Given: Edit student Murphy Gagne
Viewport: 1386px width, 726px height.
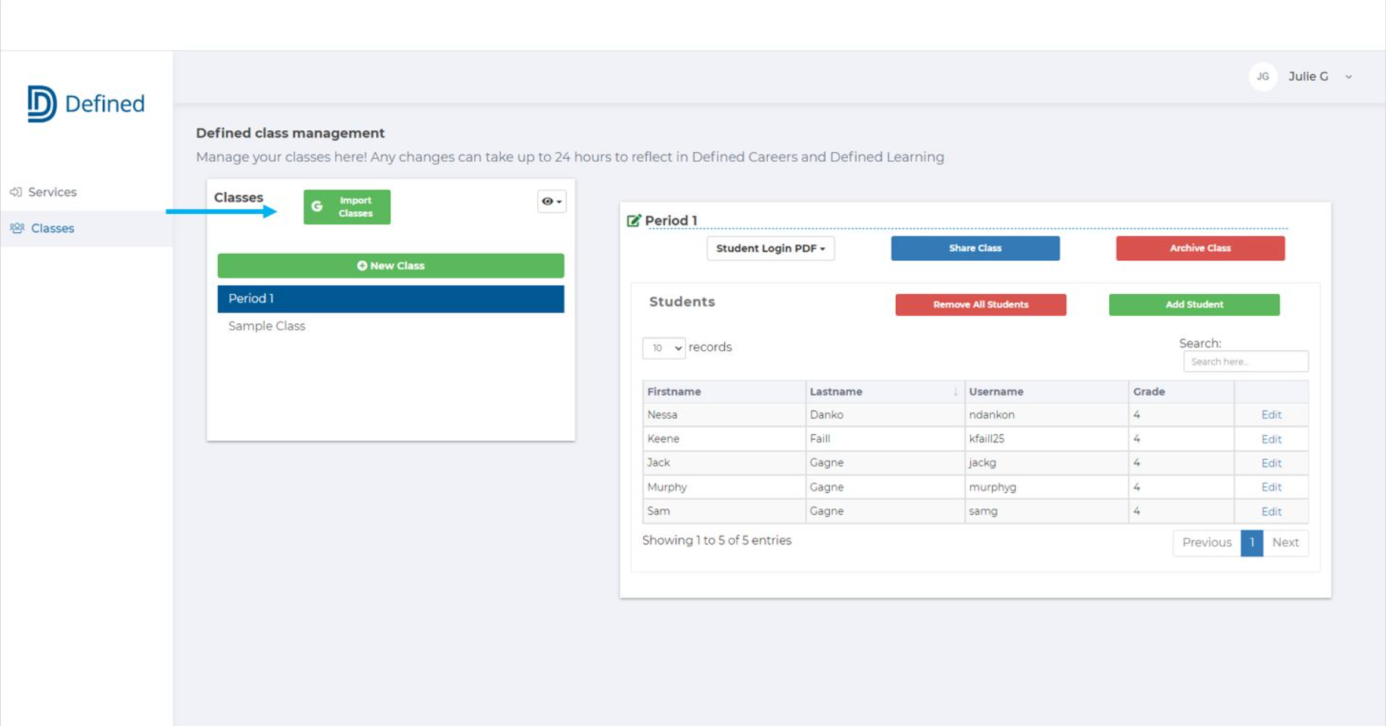Looking at the screenshot, I should [1271, 488].
